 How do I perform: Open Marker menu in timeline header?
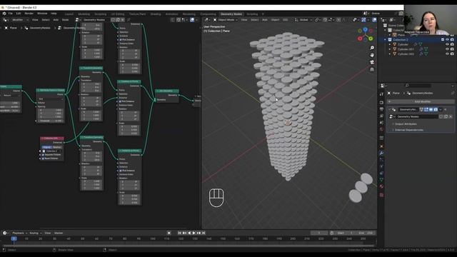(x=59, y=233)
